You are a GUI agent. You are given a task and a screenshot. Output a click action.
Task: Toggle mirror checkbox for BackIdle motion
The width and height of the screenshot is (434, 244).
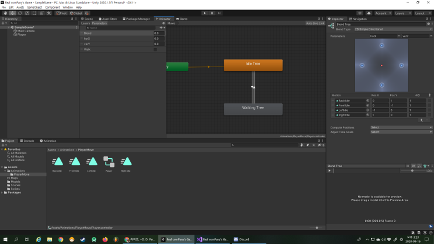click(429, 101)
